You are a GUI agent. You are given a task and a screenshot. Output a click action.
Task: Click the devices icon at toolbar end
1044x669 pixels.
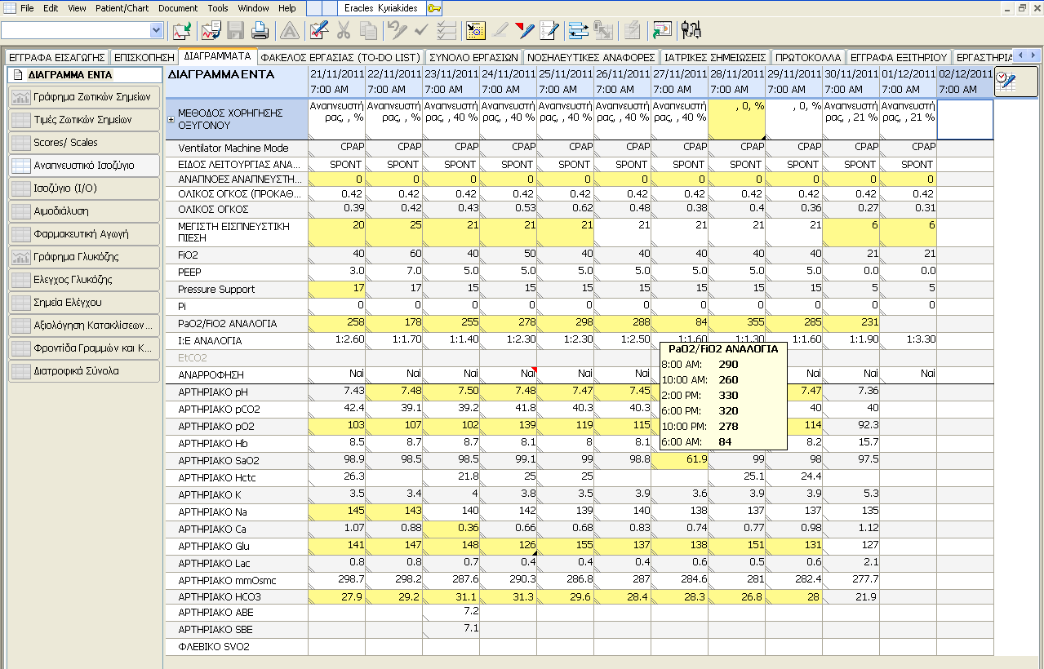click(691, 31)
